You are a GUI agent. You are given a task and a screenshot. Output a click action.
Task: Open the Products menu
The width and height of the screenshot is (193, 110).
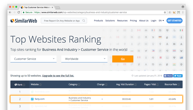(x=98, y=21)
